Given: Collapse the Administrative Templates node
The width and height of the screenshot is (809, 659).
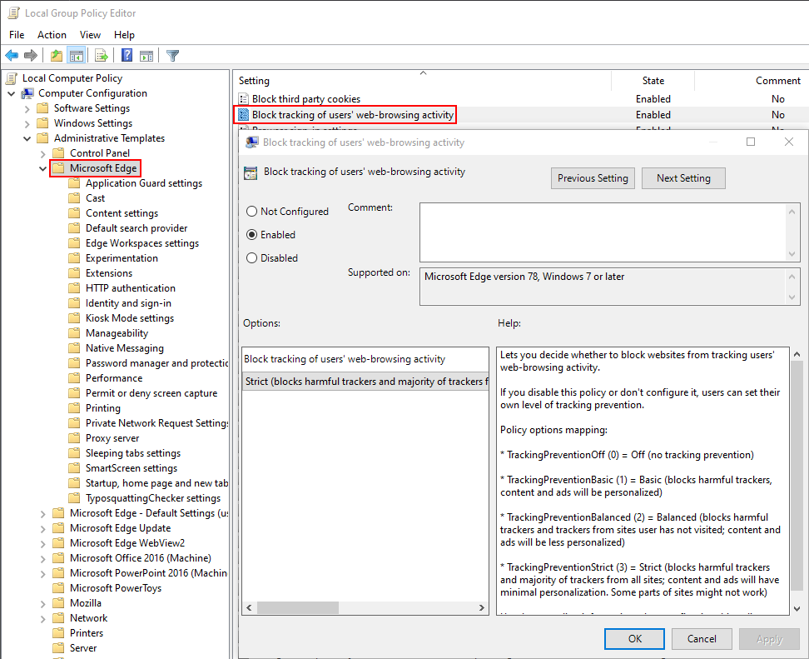Looking at the screenshot, I should pos(27,138).
